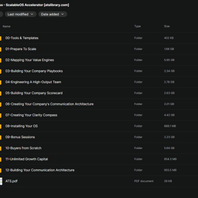Open 12-Building Your Communication Architecture folder
The width and height of the screenshot is (198, 198).
click(x=99, y=170)
